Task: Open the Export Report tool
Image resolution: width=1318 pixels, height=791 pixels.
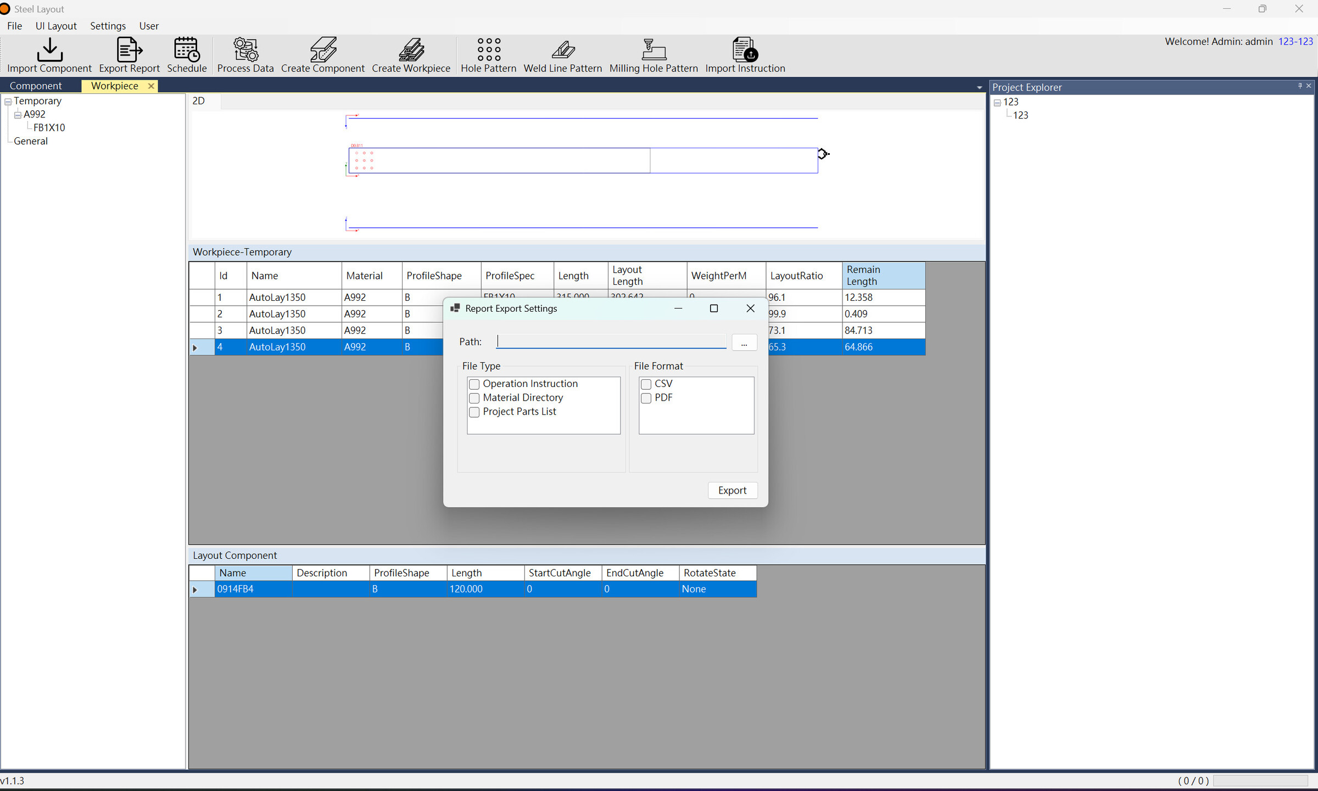Action: tap(129, 55)
